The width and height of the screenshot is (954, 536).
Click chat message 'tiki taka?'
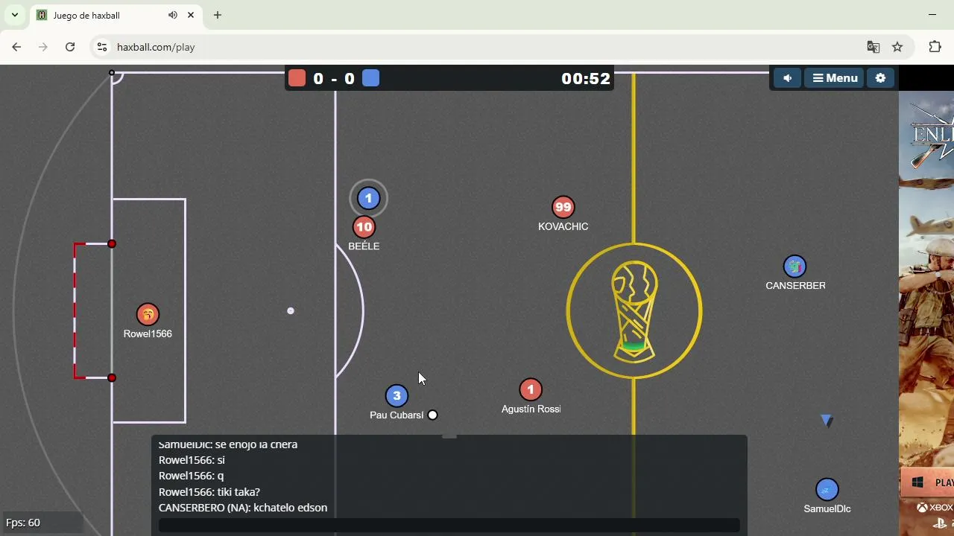coord(238,492)
